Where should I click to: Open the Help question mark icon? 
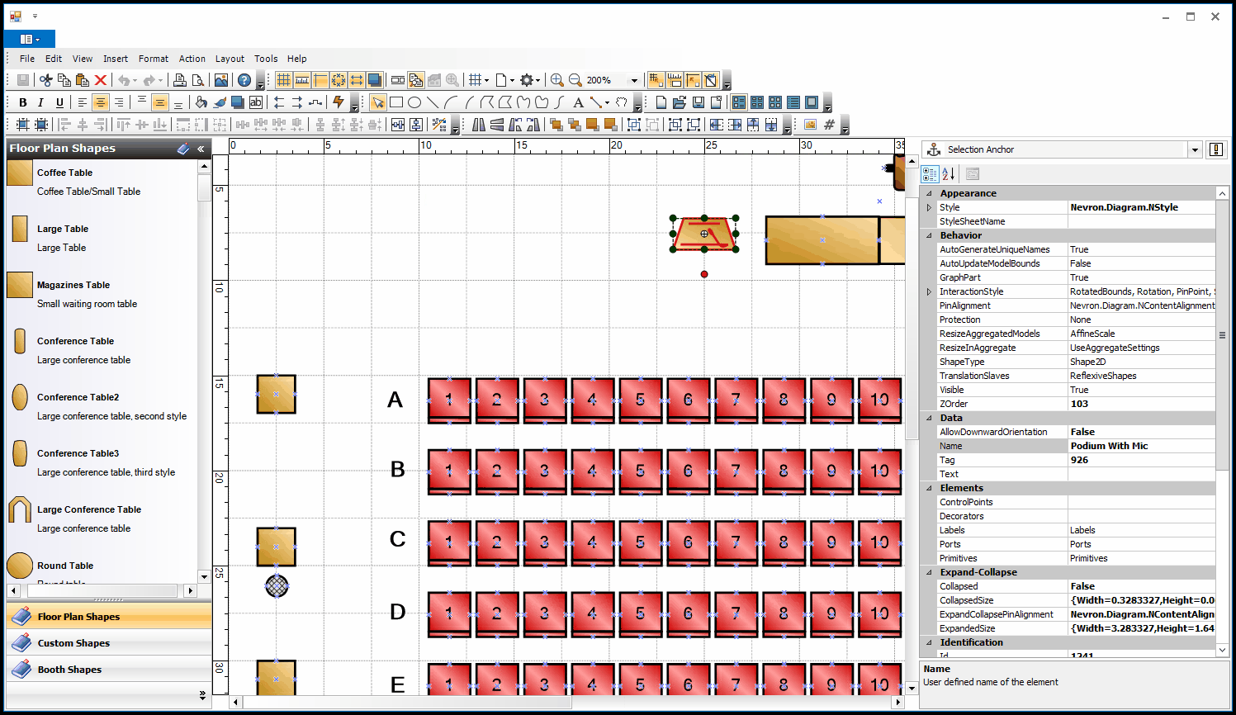point(244,80)
